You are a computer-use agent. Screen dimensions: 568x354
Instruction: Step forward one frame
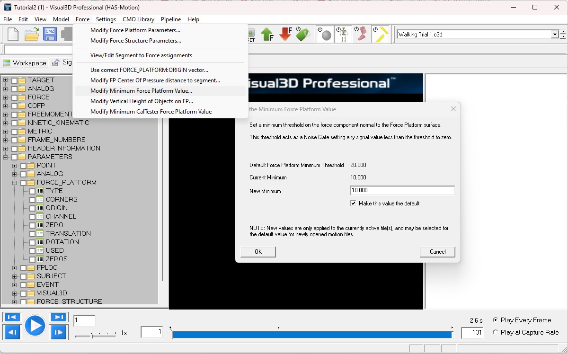pos(58,332)
